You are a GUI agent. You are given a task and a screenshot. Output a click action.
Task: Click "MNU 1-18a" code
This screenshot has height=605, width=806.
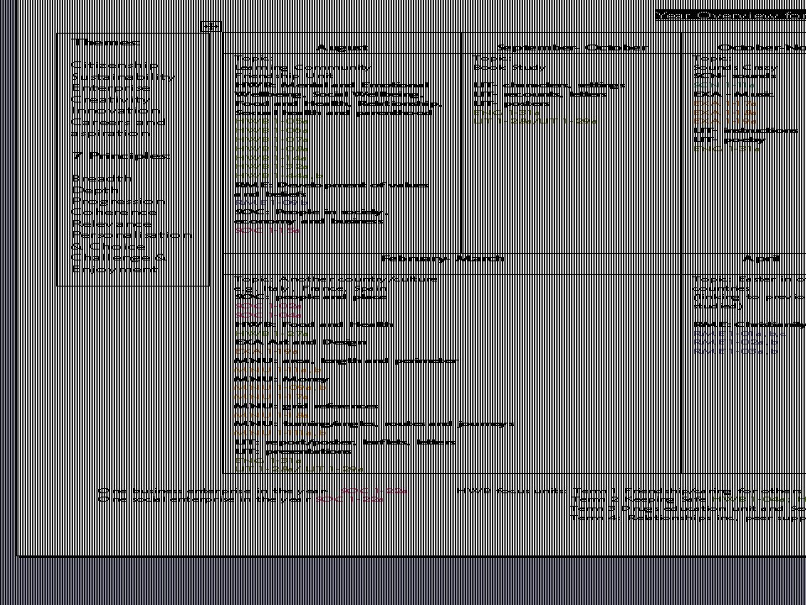[x=271, y=415]
